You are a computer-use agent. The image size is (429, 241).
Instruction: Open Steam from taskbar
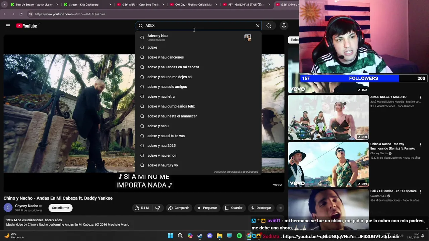click(x=200, y=236)
